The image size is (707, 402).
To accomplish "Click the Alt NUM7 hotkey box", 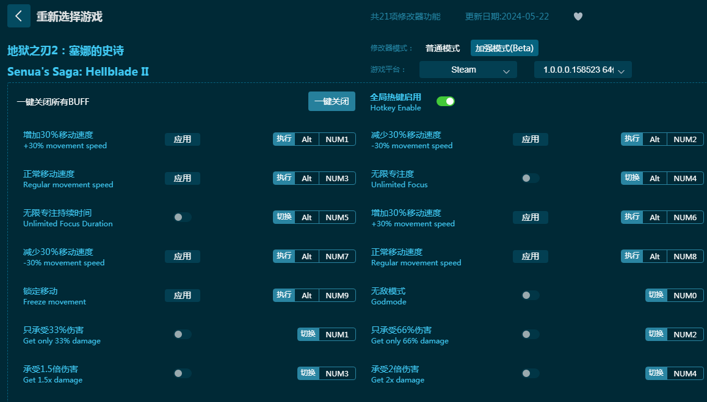I will click(x=314, y=256).
